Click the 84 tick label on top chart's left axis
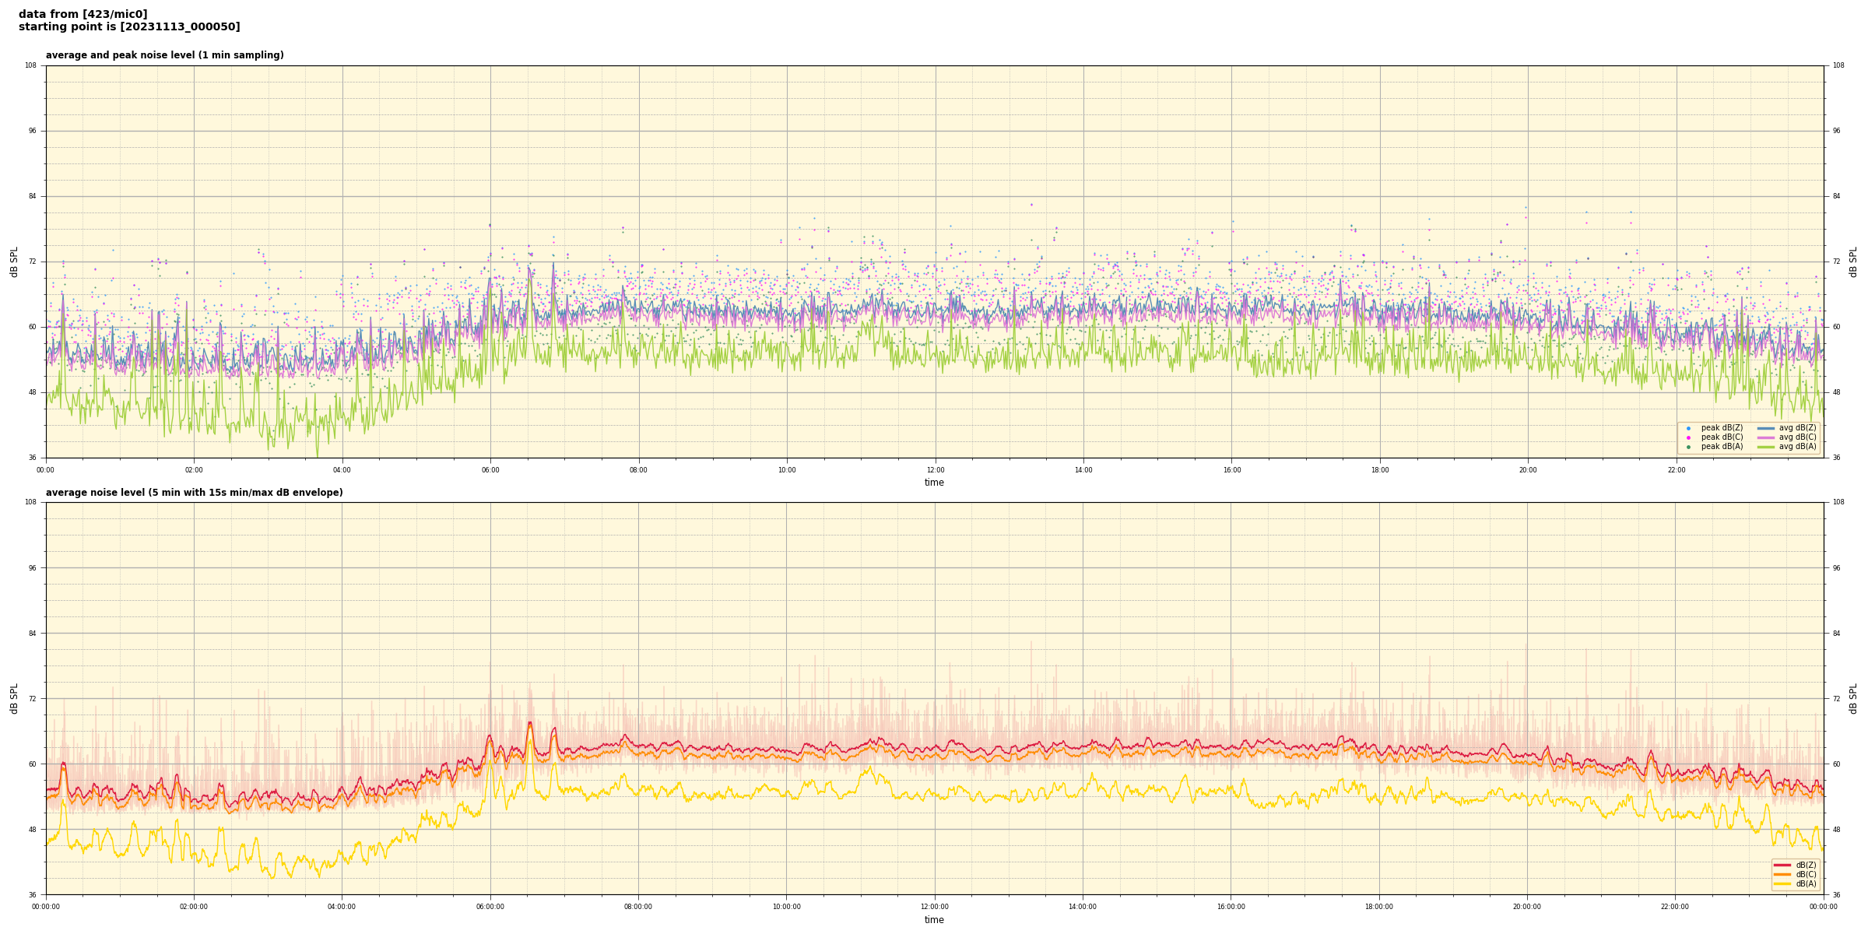 click(x=33, y=196)
